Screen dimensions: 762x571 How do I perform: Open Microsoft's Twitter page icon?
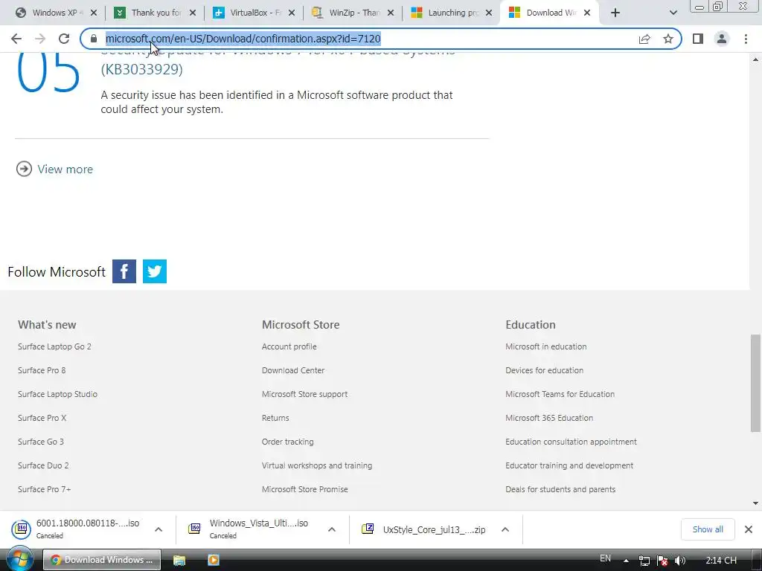[x=155, y=271]
